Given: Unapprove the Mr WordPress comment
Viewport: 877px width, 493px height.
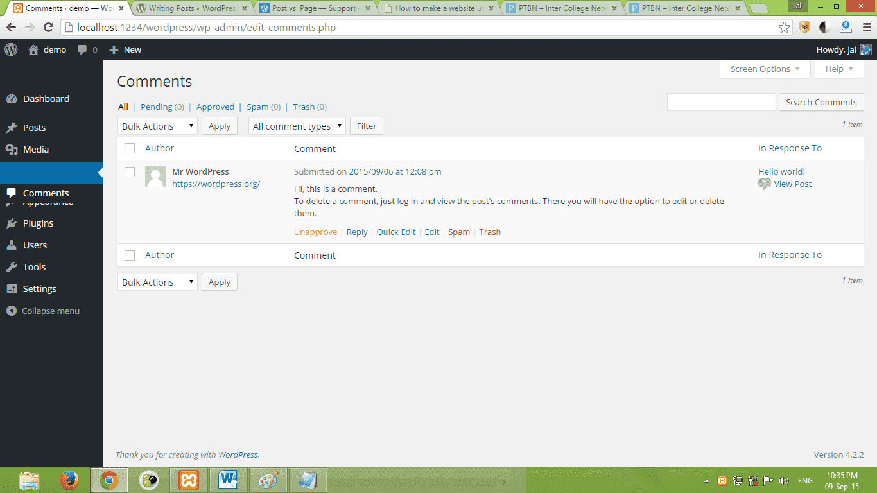Looking at the screenshot, I should (x=315, y=232).
